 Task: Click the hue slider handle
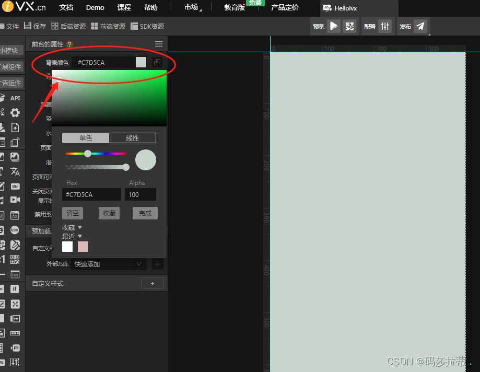(x=88, y=154)
